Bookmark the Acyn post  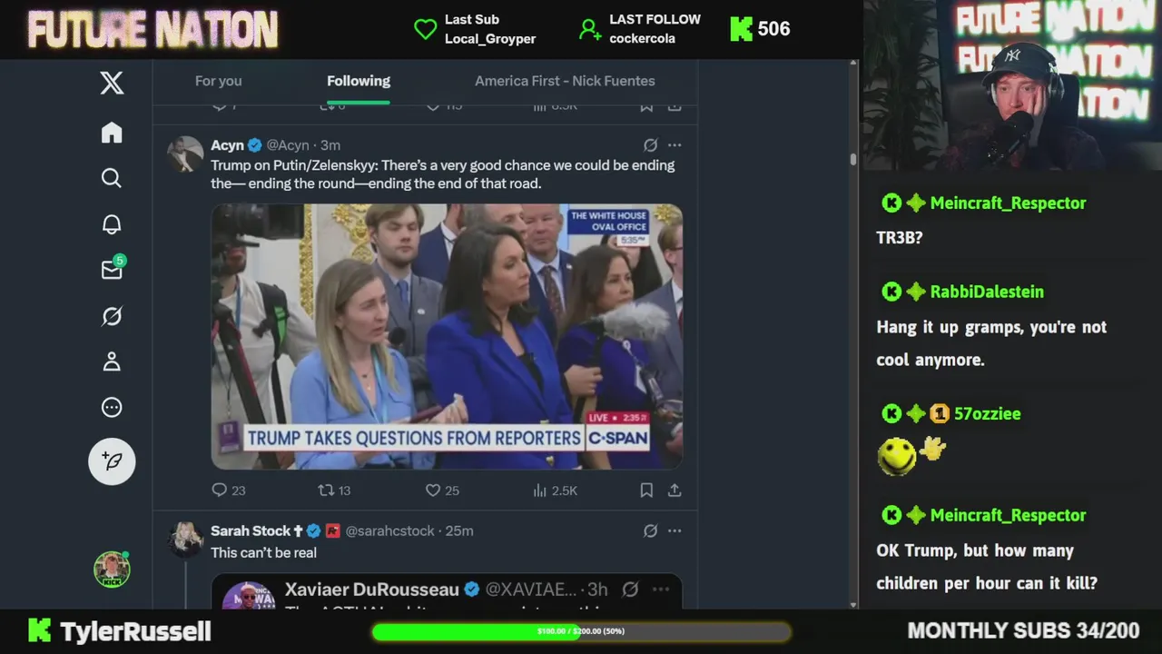click(x=646, y=490)
